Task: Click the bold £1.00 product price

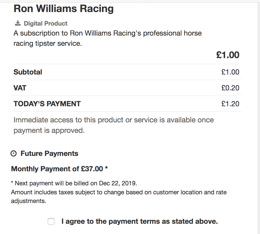Action: pos(228,55)
